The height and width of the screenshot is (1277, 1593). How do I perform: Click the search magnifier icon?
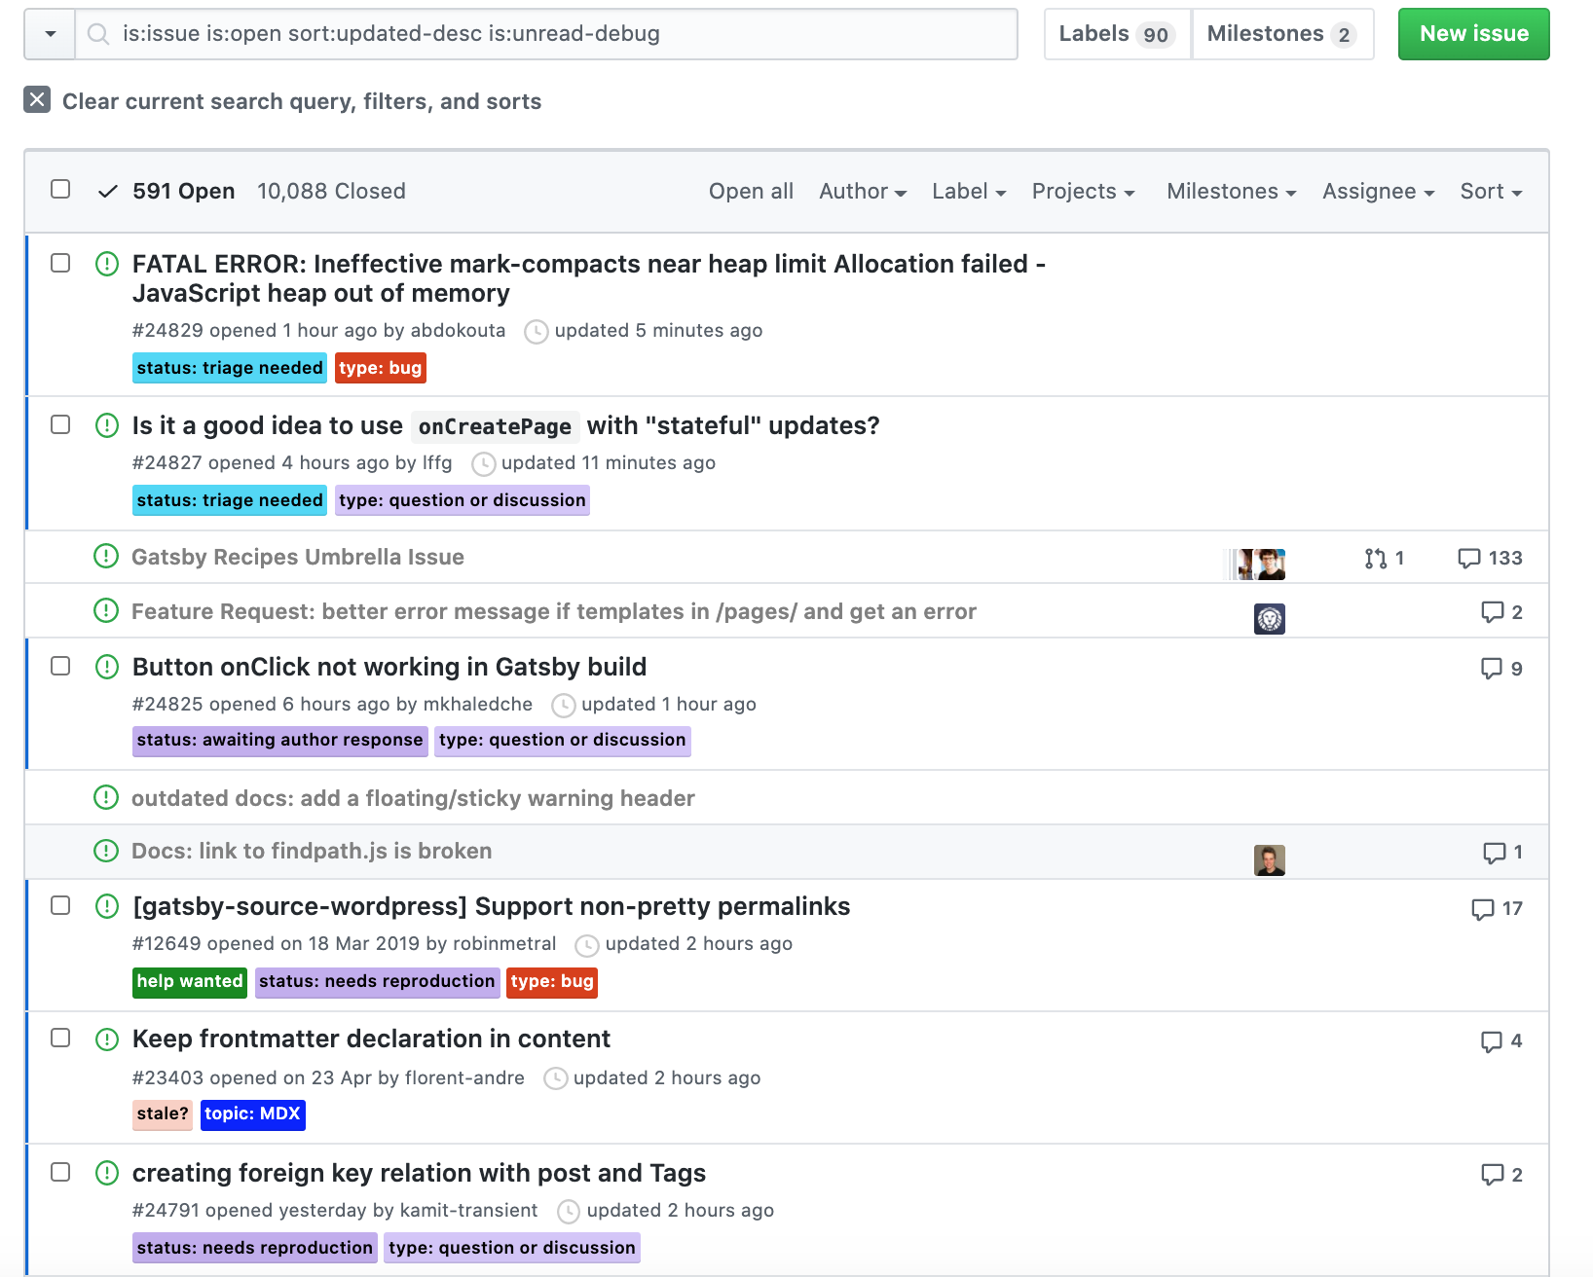coord(97,34)
